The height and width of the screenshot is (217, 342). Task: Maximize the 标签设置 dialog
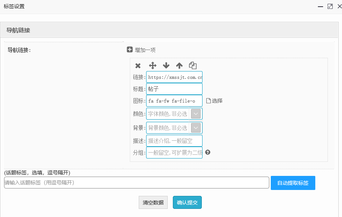[x=330, y=6]
